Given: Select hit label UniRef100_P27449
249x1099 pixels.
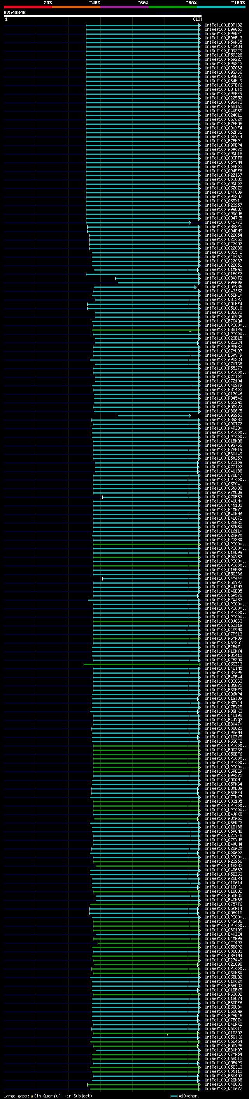Looking at the screenshot, I should (223, 960).
